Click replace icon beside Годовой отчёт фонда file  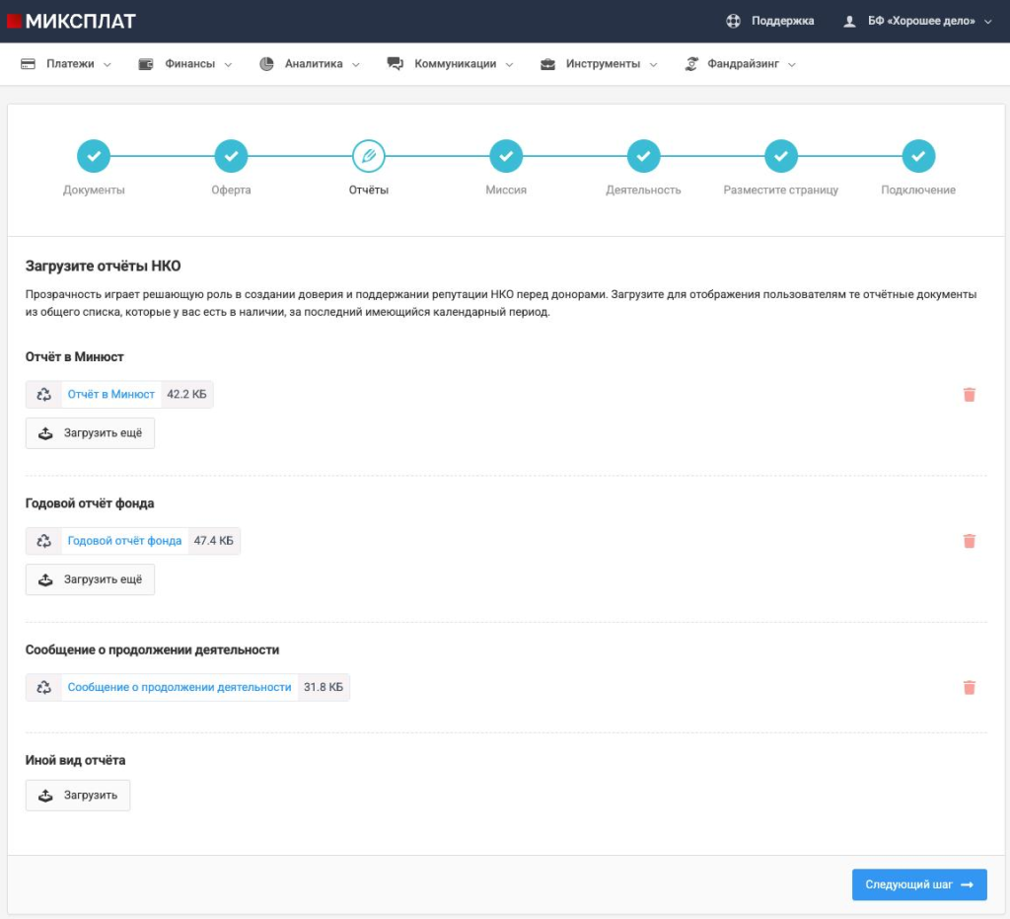[43, 541]
